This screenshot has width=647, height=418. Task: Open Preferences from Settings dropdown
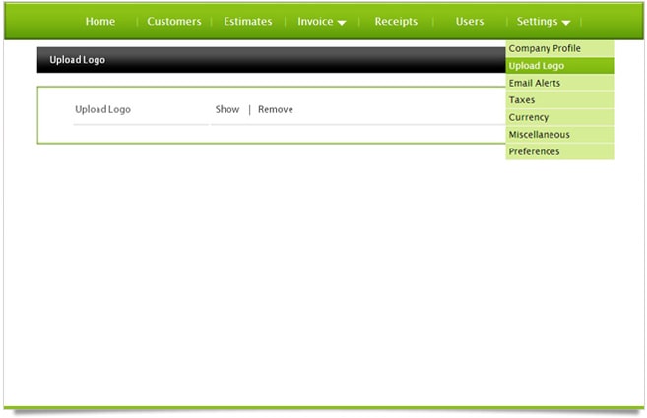pyautogui.click(x=559, y=151)
